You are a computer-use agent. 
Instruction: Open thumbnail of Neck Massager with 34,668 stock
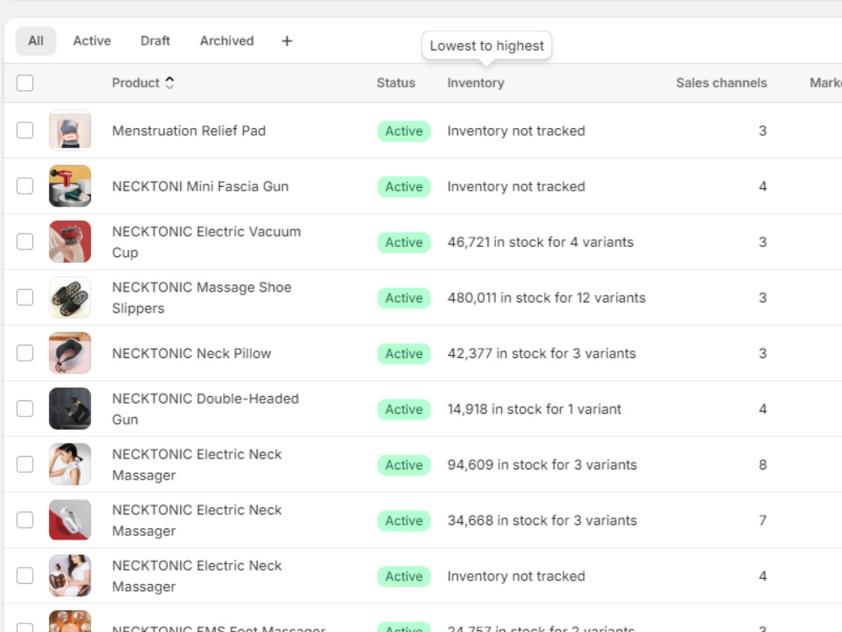point(70,520)
